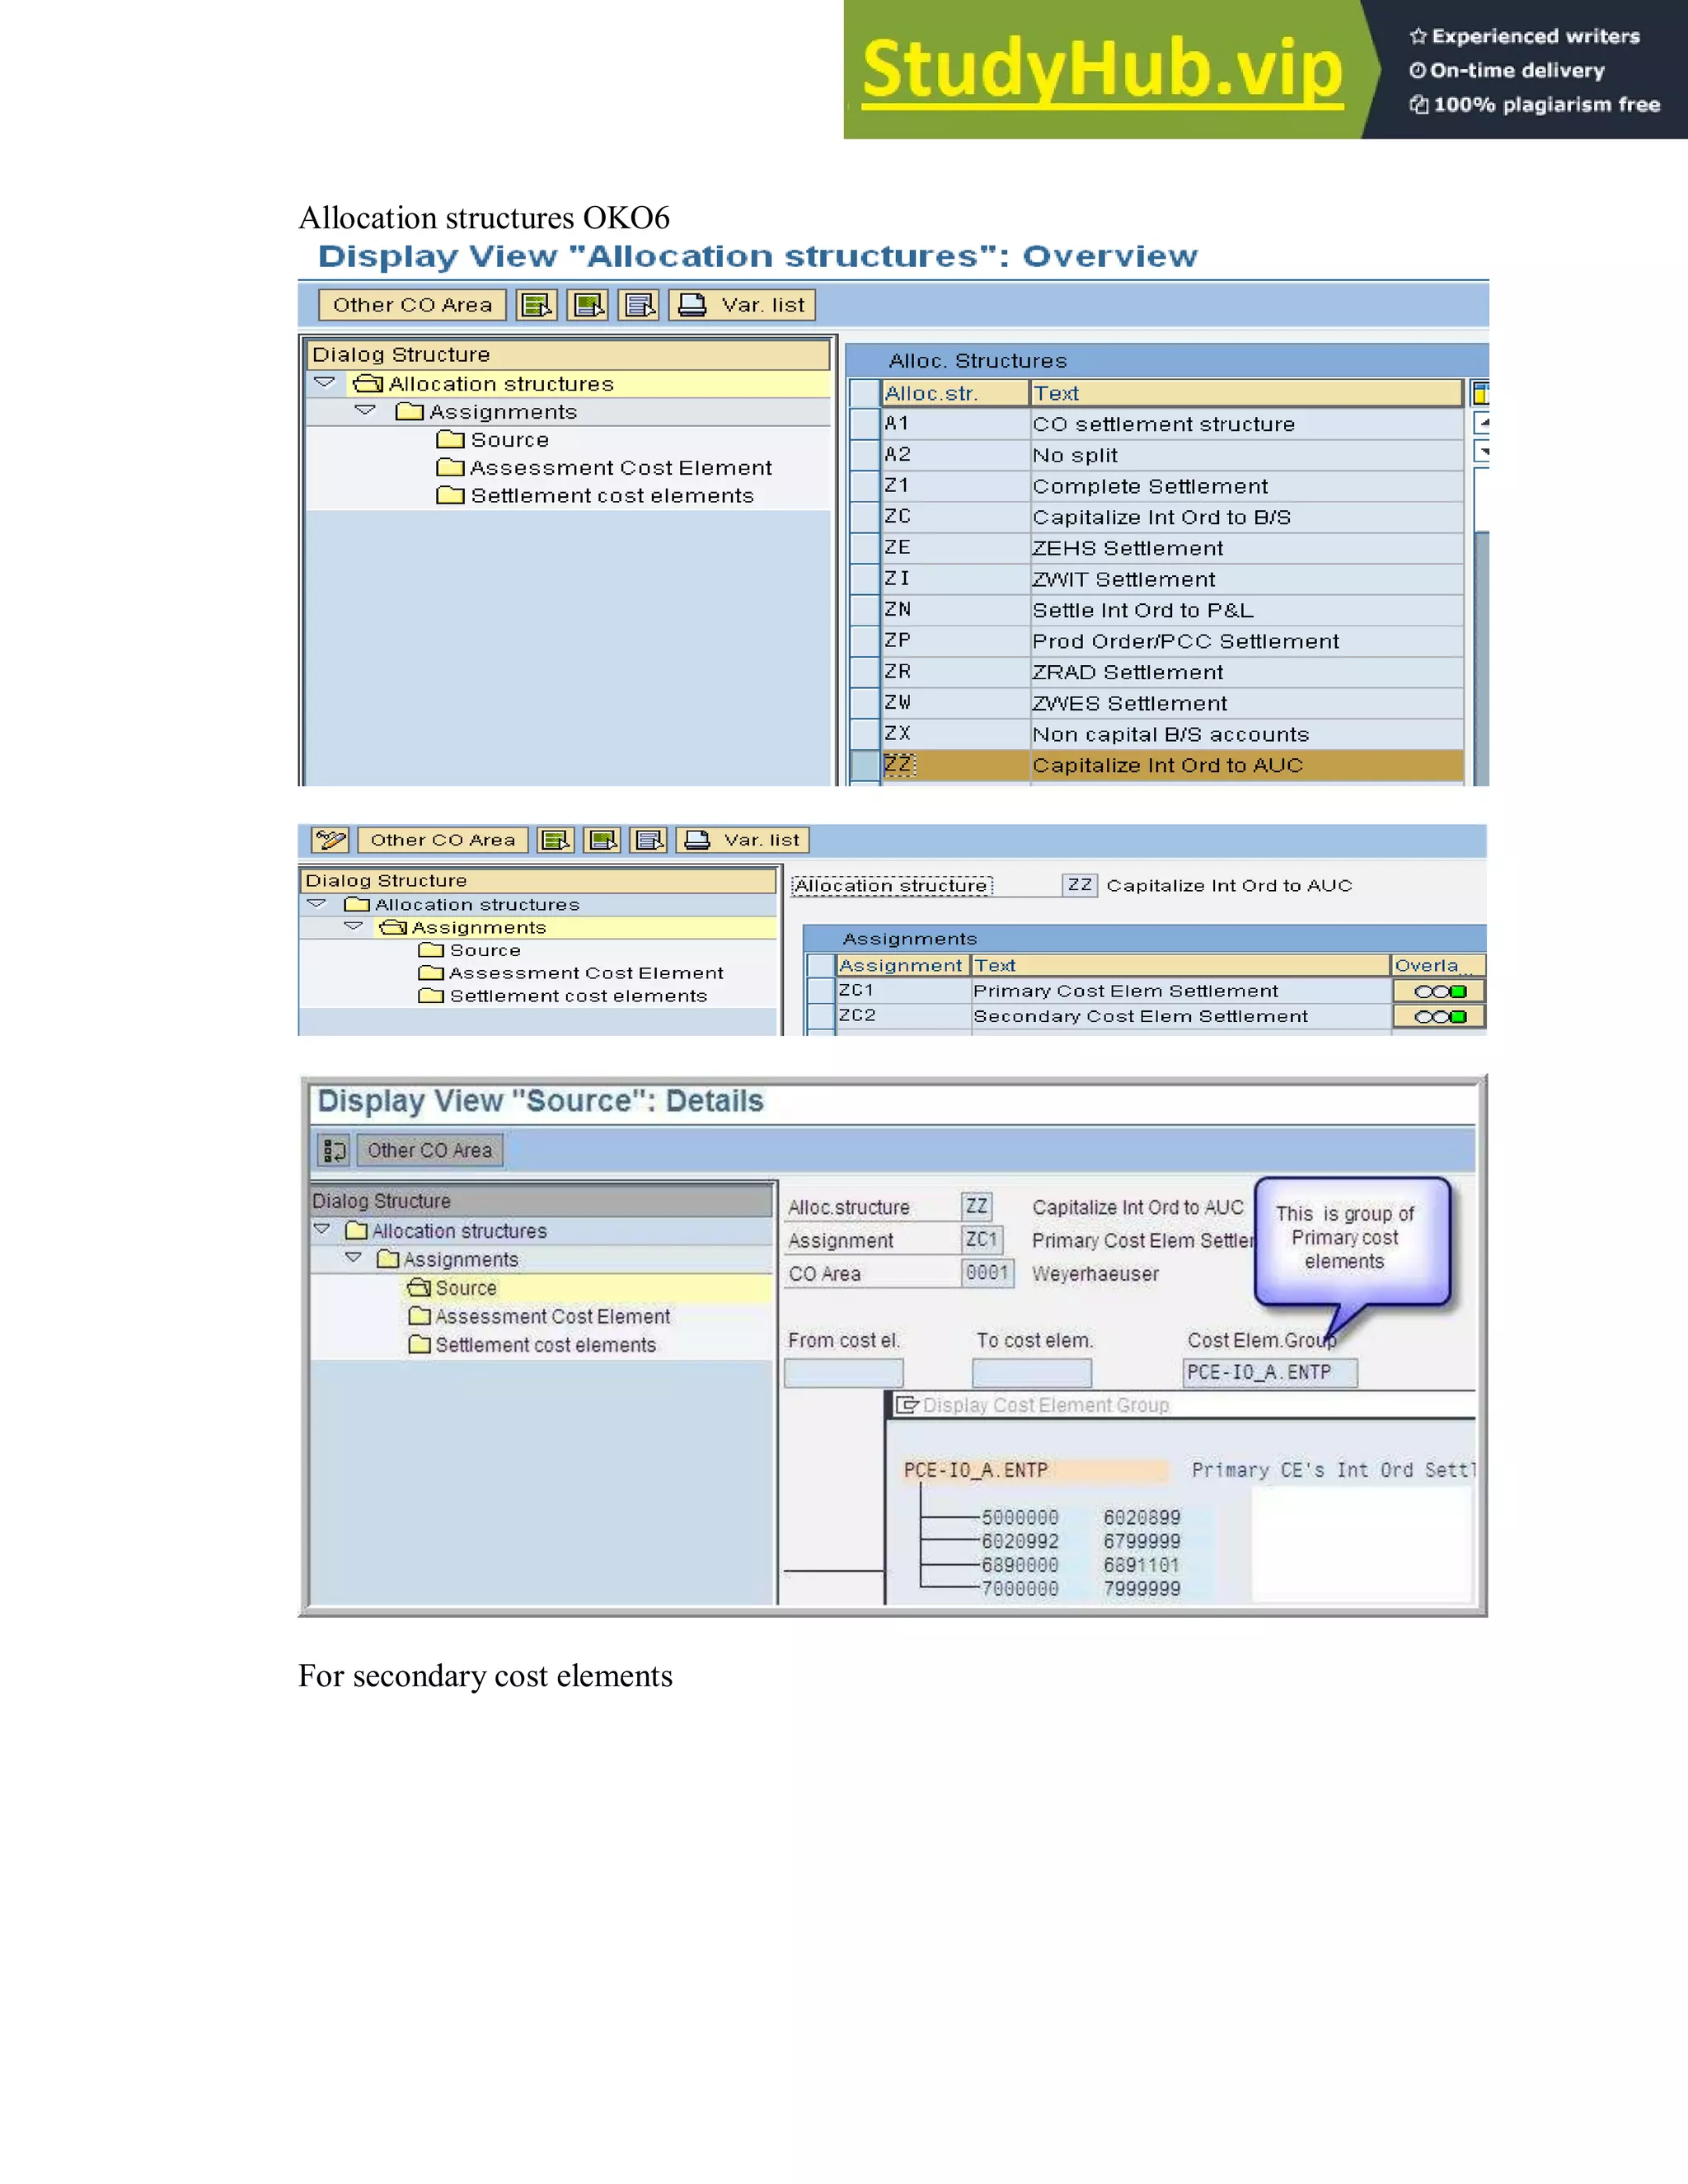The width and height of the screenshot is (1688, 2184).
Task: Open table settings icon beside Alloc. Structures header
Action: click(1481, 393)
